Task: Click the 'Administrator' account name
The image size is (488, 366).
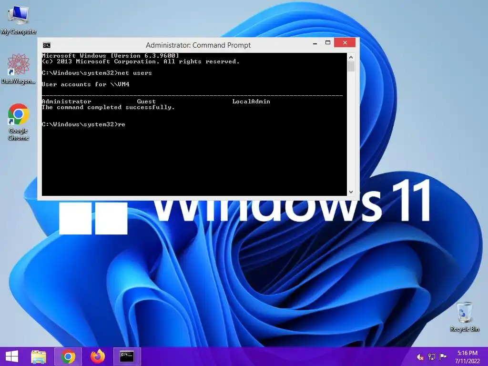Action: (67, 102)
